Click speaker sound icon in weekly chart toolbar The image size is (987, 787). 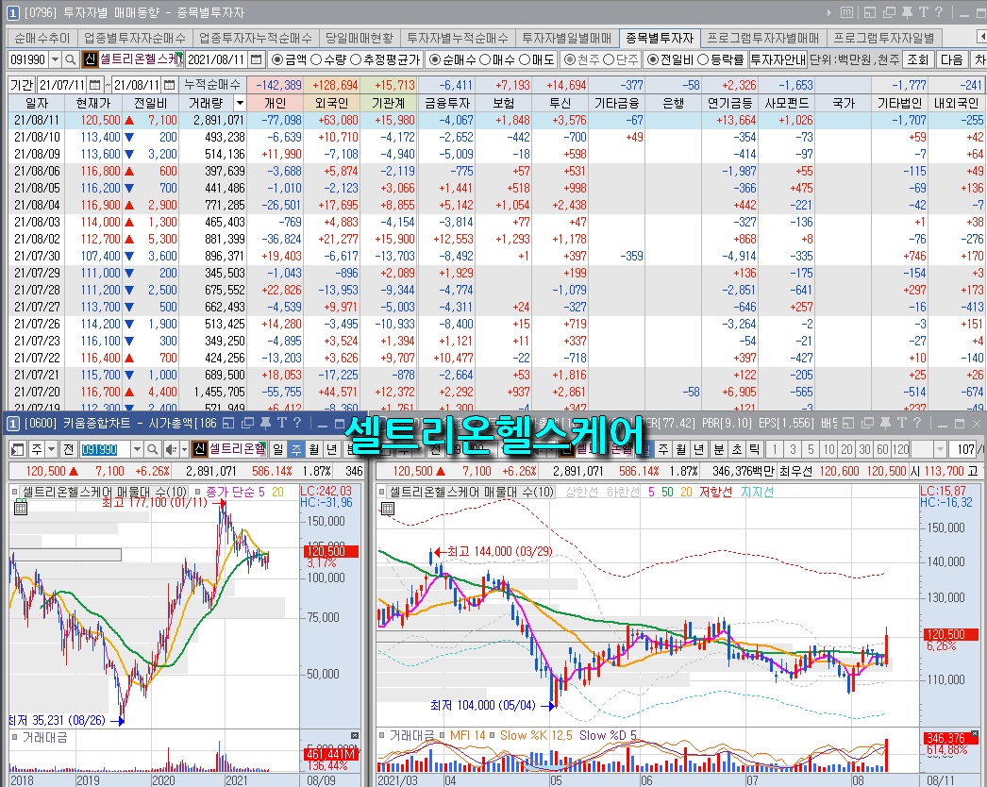click(170, 449)
